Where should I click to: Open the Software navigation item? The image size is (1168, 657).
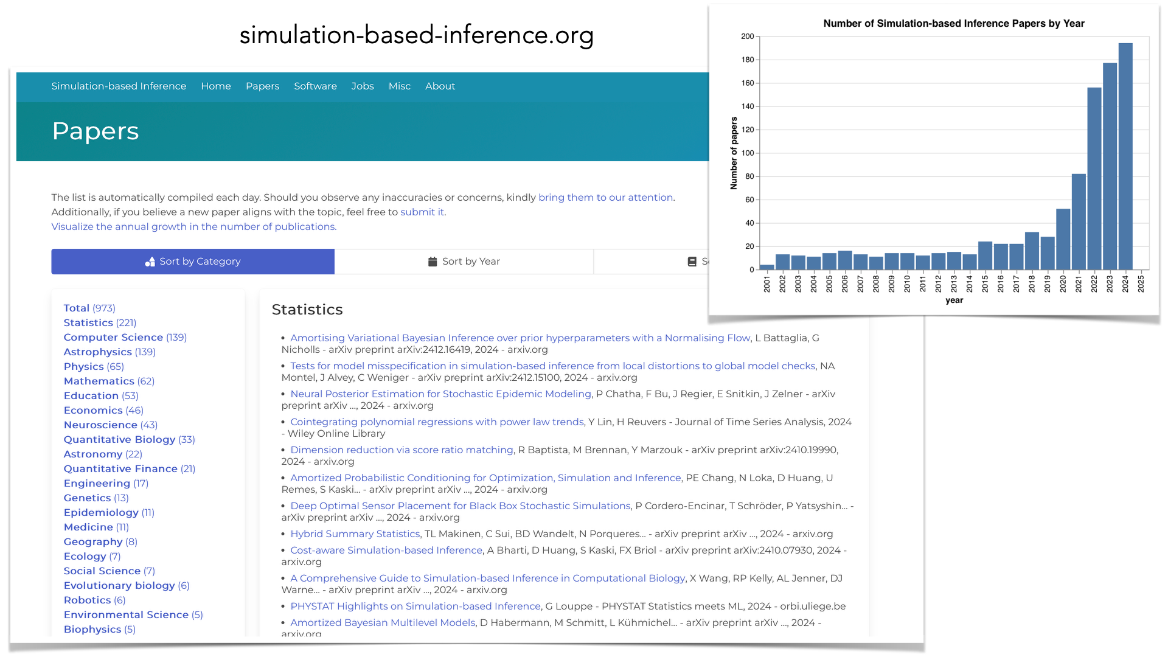pyautogui.click(x=315, y=86)
